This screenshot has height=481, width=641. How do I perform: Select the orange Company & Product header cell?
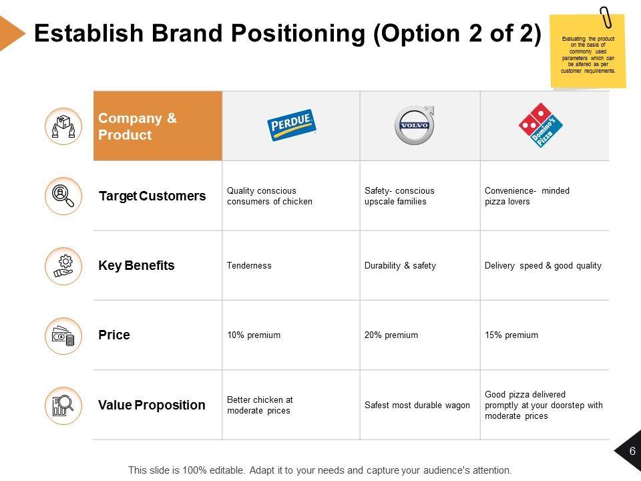coord(158,126)
